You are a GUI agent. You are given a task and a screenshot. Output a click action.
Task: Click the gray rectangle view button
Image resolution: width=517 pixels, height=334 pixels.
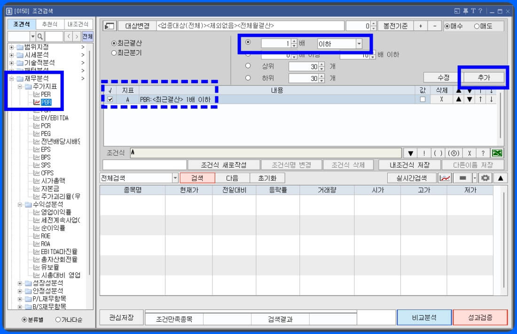coord(463,178)
